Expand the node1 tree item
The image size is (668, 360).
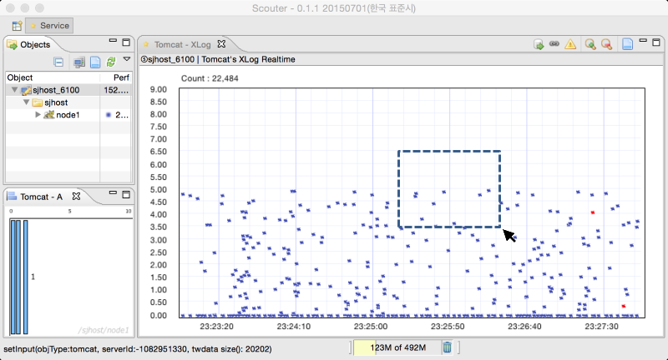[x=38, y=115]
